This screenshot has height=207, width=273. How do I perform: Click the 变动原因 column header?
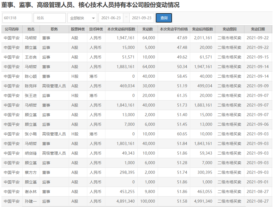pyautogui.click(x=230, y=29)
